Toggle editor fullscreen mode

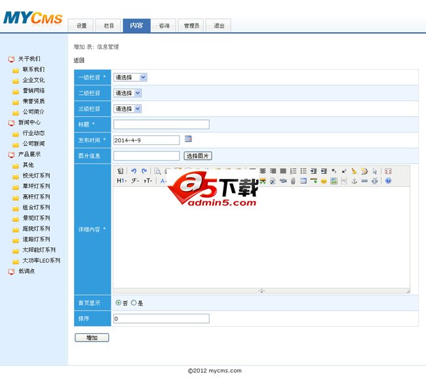point(388,171)
